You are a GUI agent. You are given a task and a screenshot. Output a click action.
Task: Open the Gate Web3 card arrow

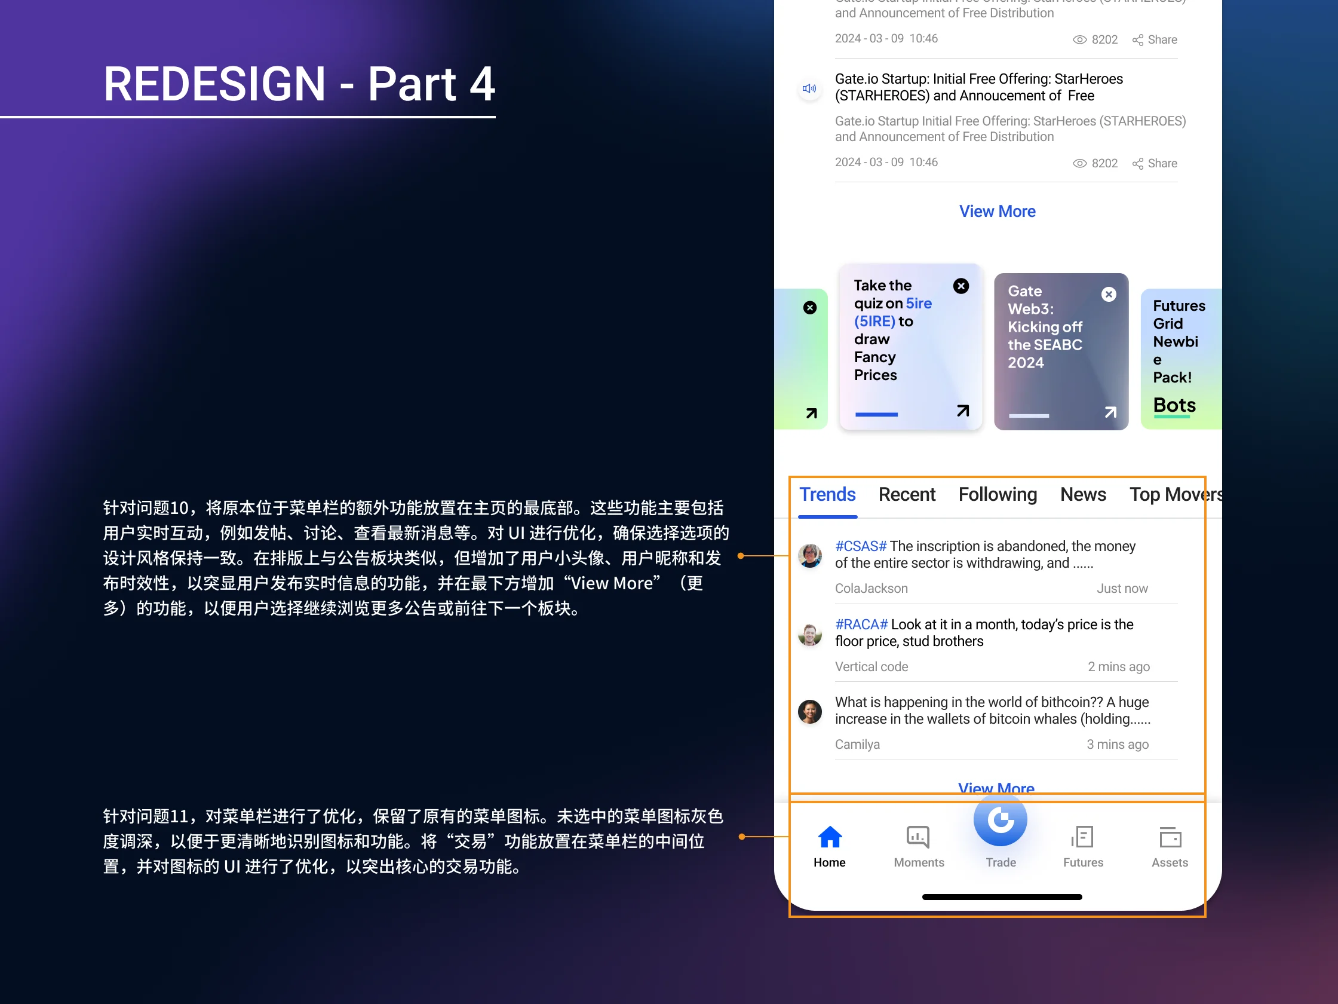pos(1110,412)
